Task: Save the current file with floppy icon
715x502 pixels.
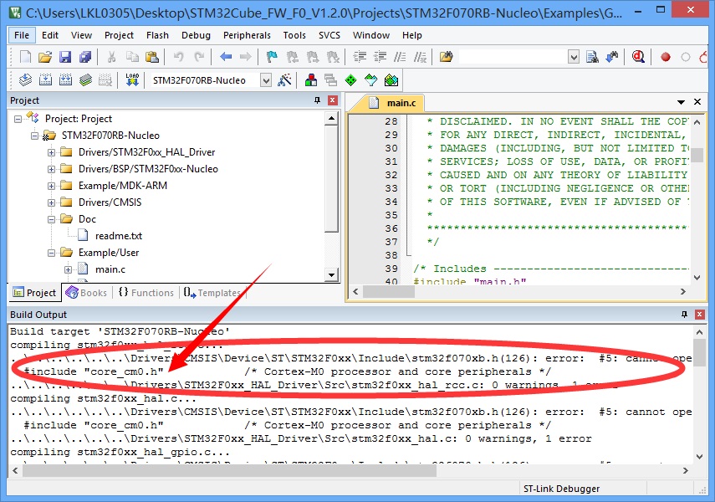Action: (65, 57)
